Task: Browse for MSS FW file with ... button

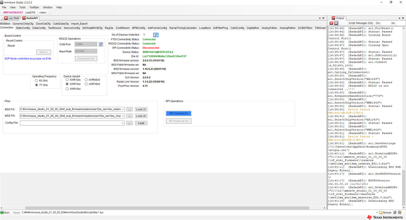Action: [x=129, y=116]
